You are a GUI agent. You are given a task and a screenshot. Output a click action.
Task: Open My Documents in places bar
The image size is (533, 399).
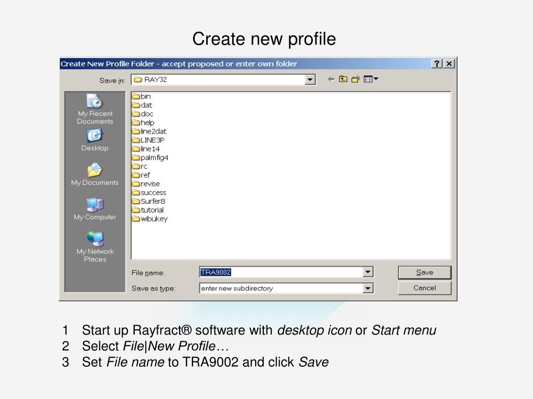(x=95, y=175)
